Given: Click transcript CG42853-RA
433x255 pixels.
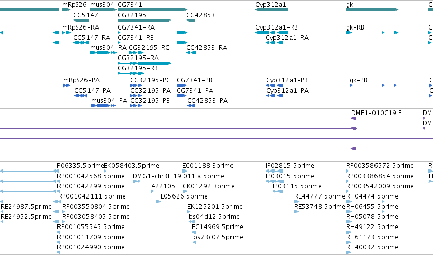Looking at the screenshot, I should pyautogui.click(x=191, y=53).
